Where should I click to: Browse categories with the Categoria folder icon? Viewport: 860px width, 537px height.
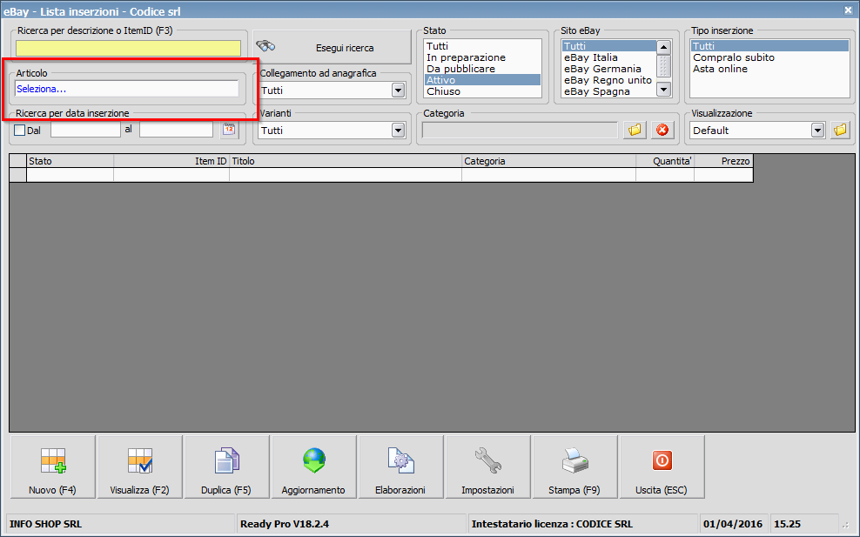click(x=635, y=130)
